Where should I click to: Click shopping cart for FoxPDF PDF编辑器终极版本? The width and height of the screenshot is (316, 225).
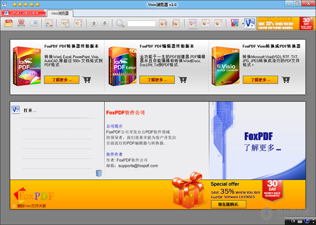pos(183,80)
